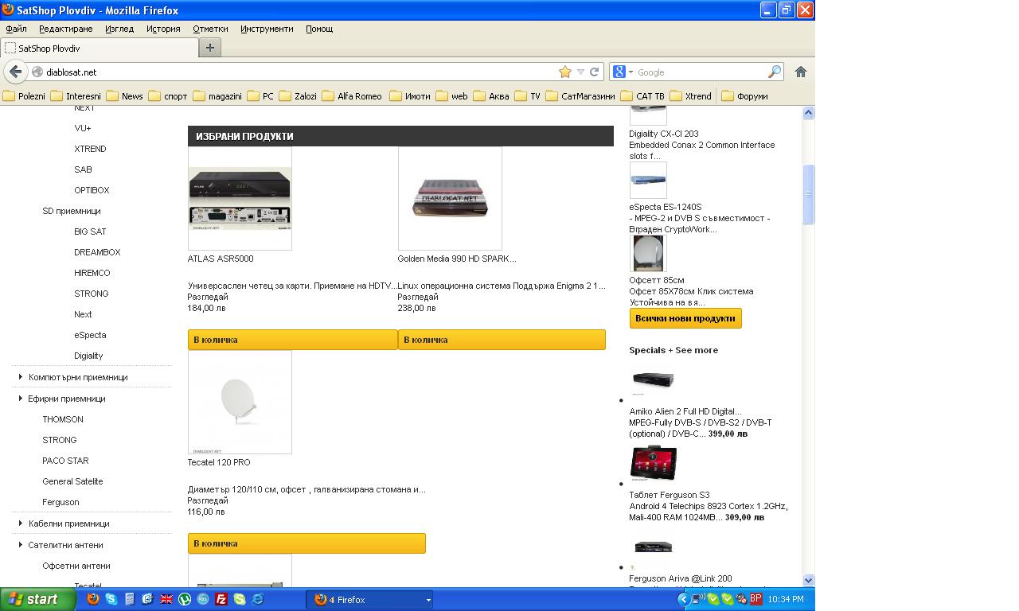
Task: Open the Zalozi bookmarks folder
Action: coord(298,96)
